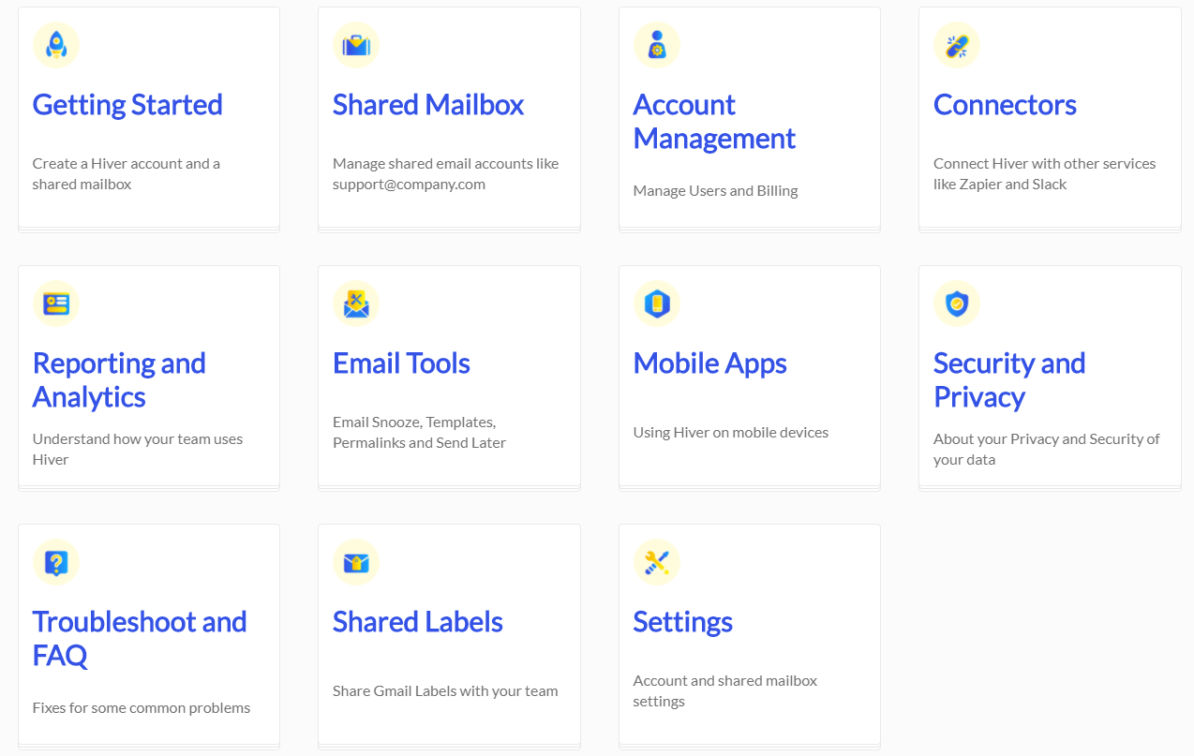Open the Security and Privacy heading
This screenshot has width=1194, height=756.
[x=1009, y=380]
